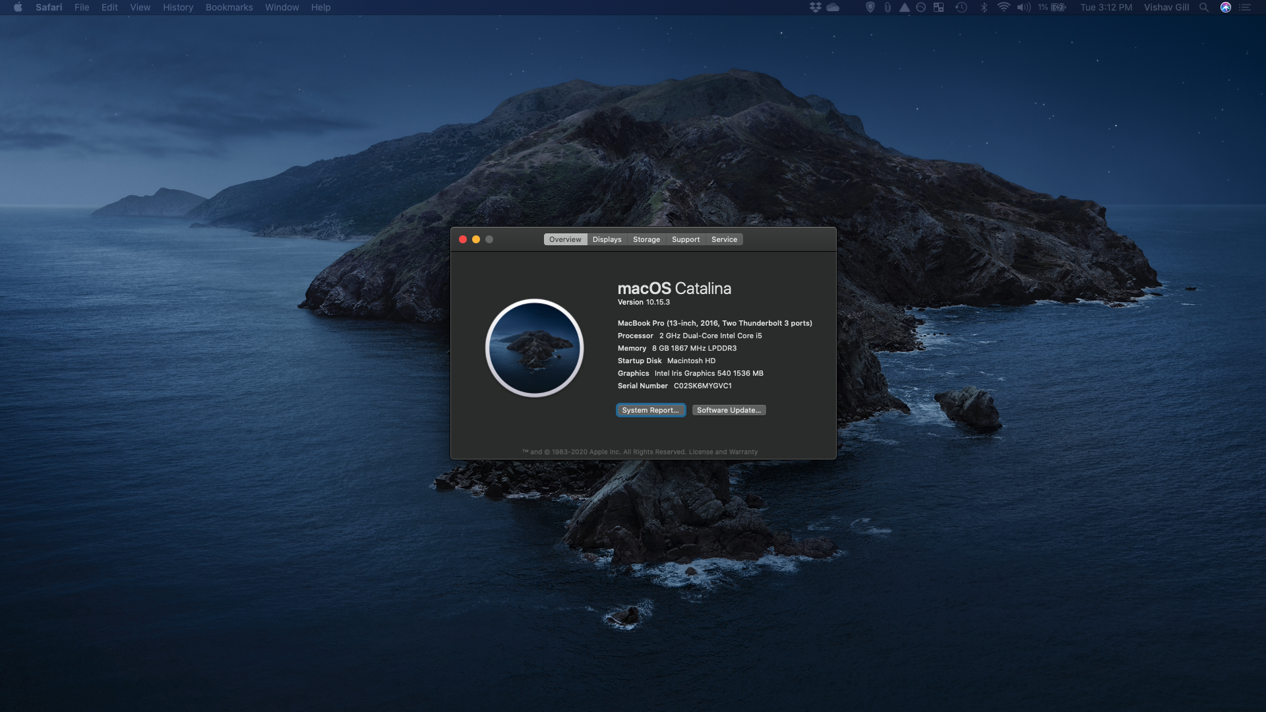This screenshot has height=712, width=1266.
Task: Switch to the Storage tab
Action: pyautogui.click(x=646, y=239)
